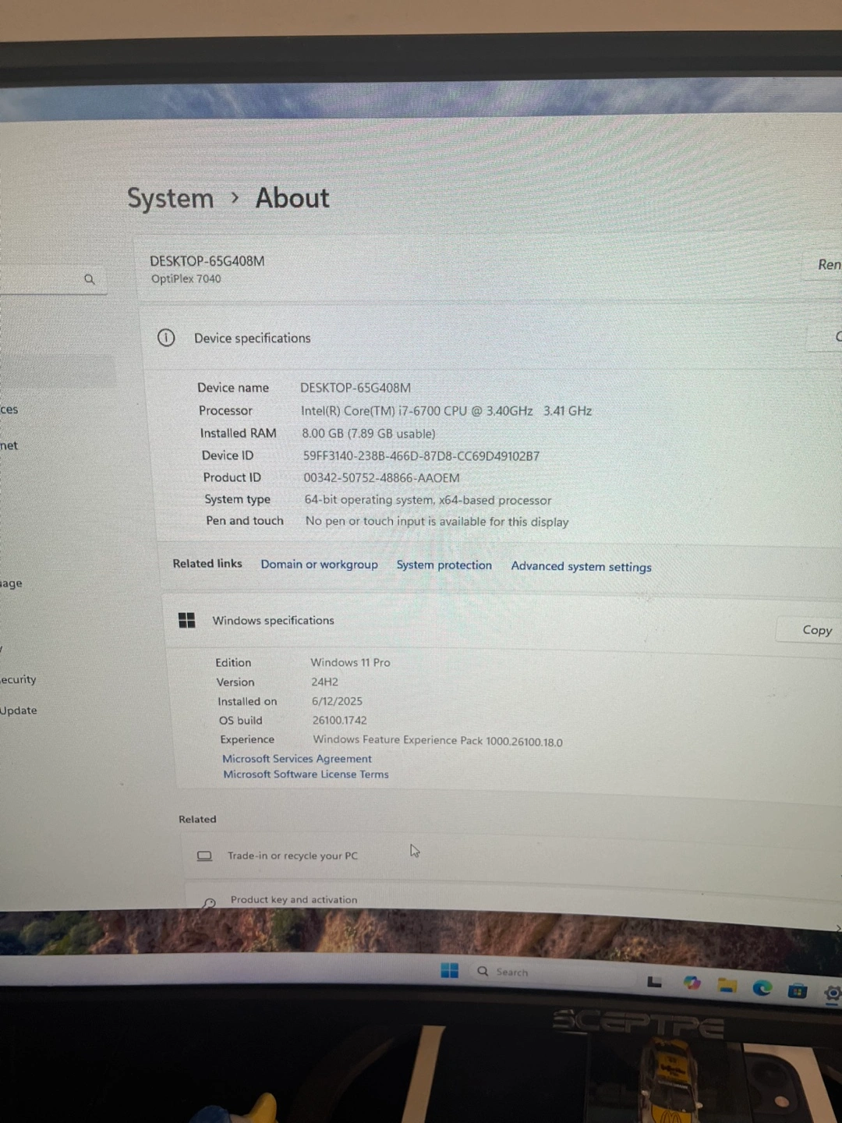Open the Microsoft Services Agreement link

(297, 758)
